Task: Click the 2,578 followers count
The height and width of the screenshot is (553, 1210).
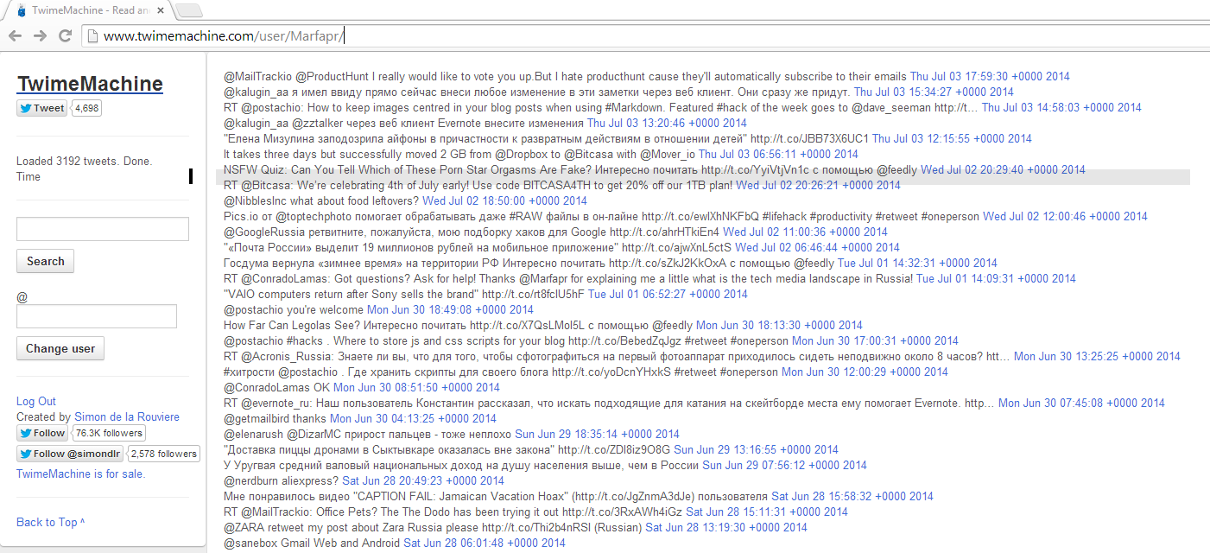Action: tap(164, 454)
